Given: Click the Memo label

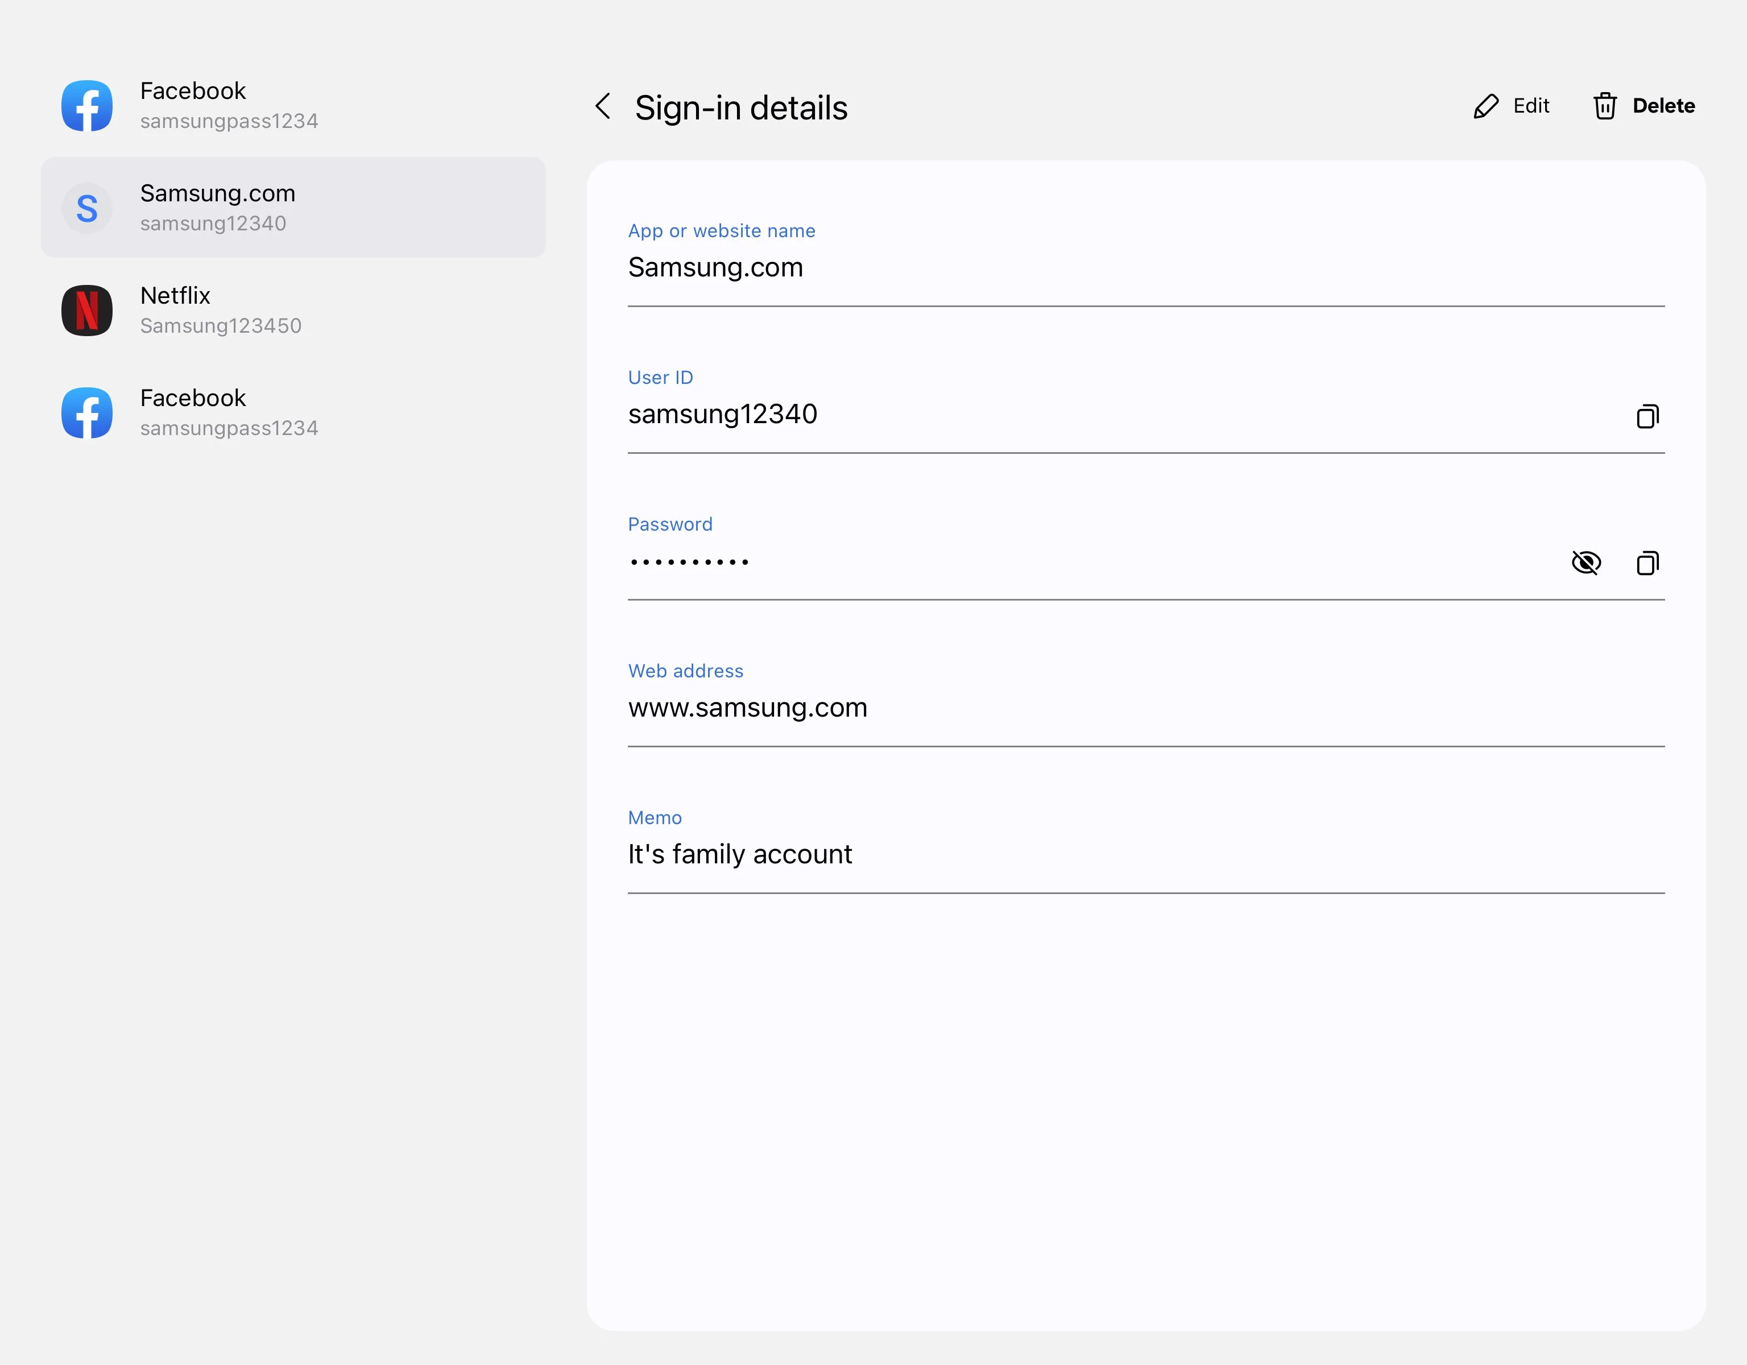Looking at the screenshot, I should [x=655, y=818].
